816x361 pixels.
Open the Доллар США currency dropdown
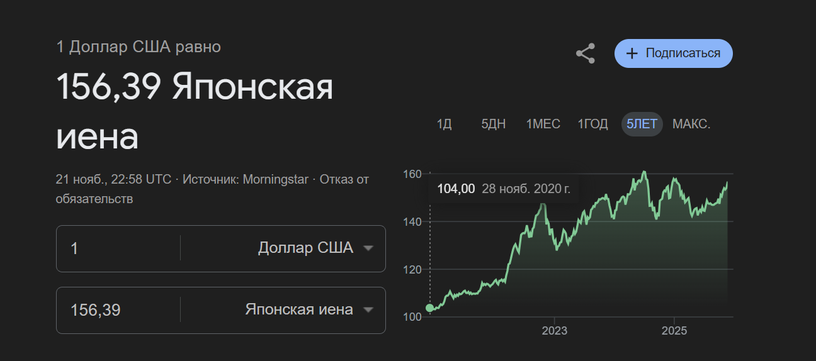[315, 248]
